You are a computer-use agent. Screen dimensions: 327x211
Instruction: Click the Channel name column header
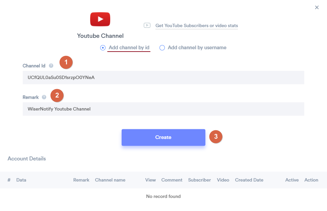110,180
